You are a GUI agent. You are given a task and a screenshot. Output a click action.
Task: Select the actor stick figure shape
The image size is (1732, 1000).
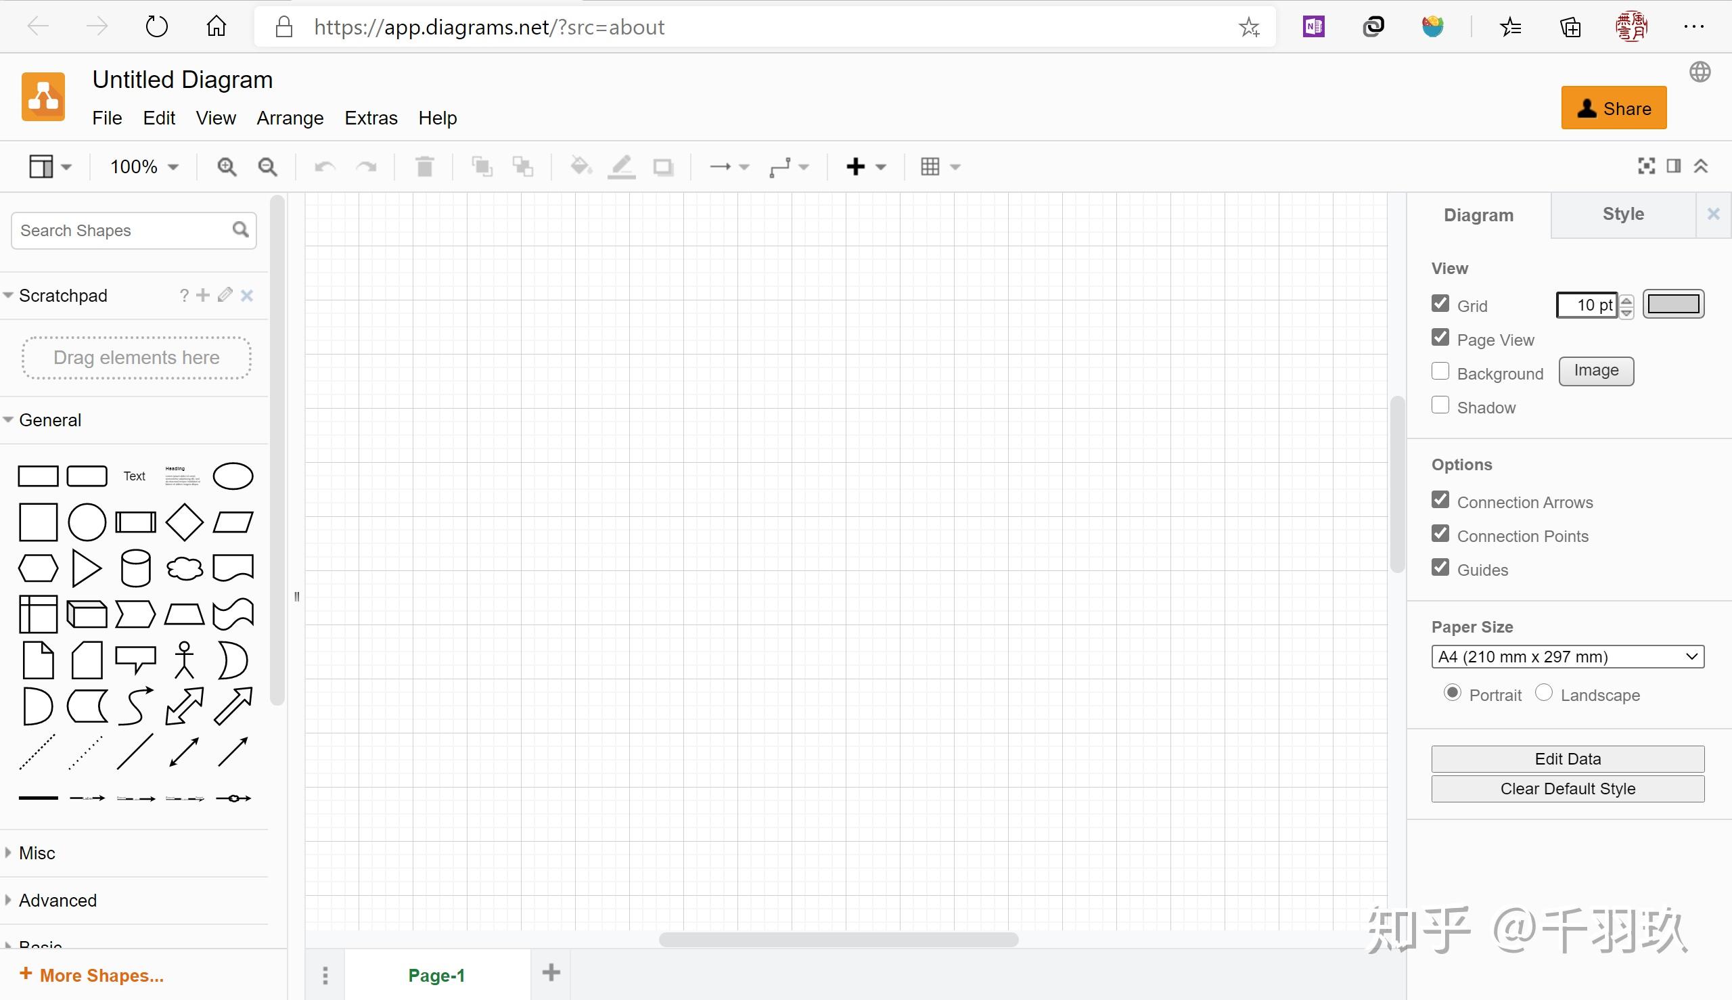[184, 660]
